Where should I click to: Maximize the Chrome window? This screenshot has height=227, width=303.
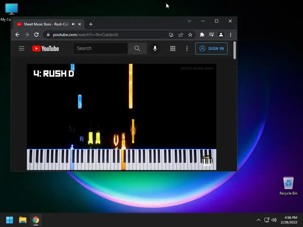(x=217, y=21)
